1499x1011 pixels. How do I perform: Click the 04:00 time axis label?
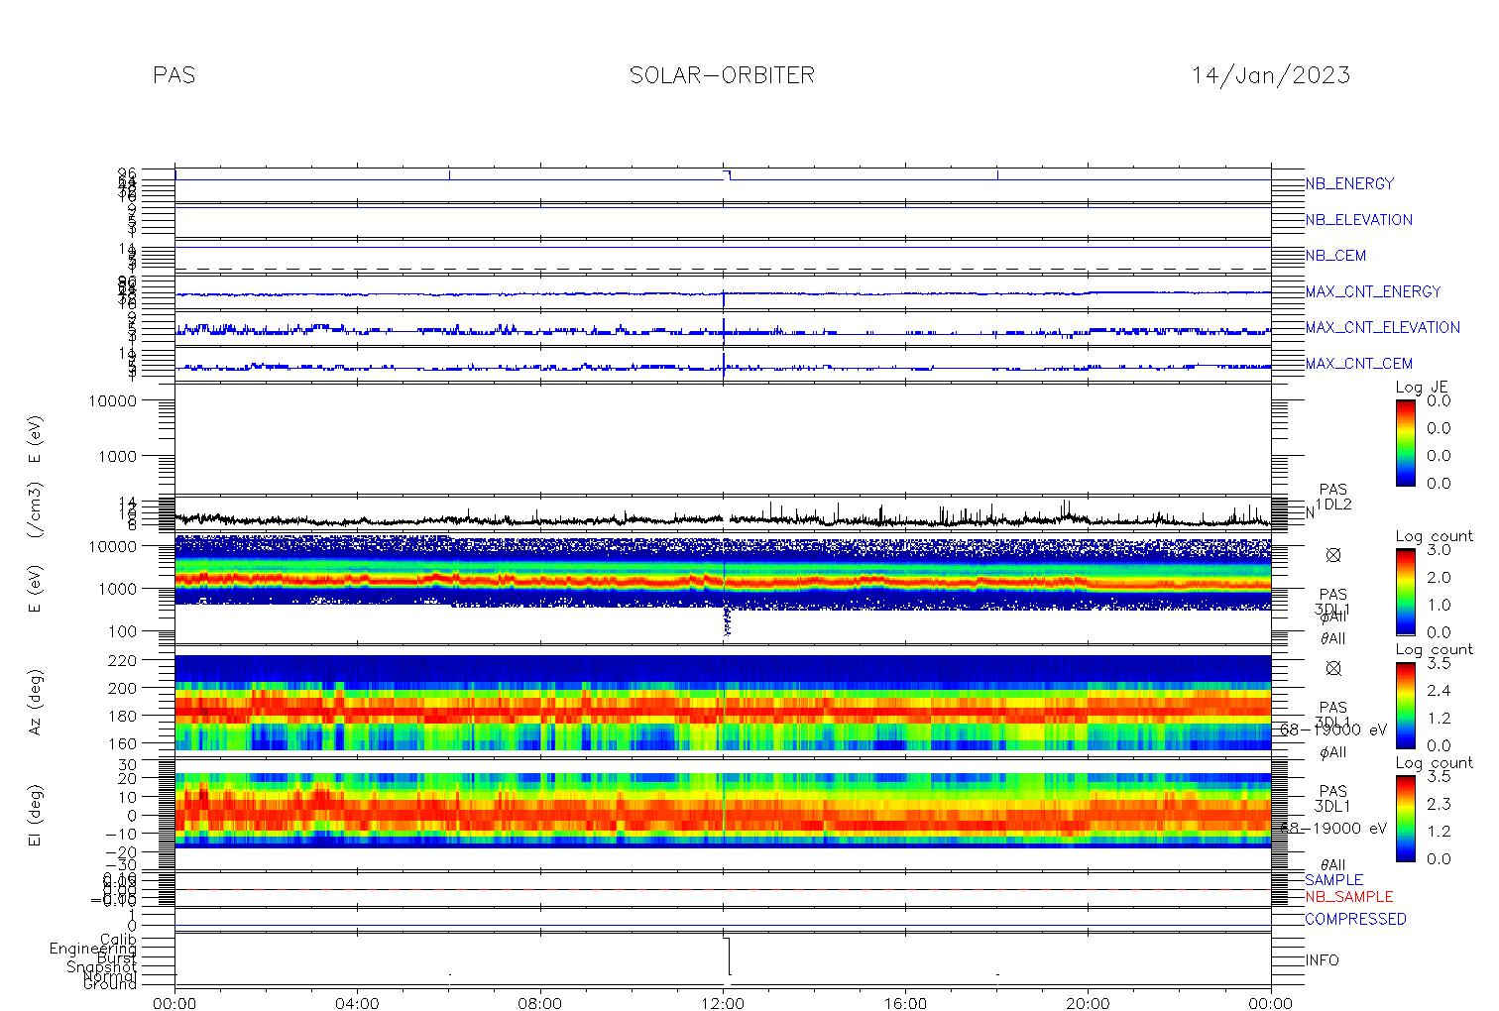point(358,1003)
